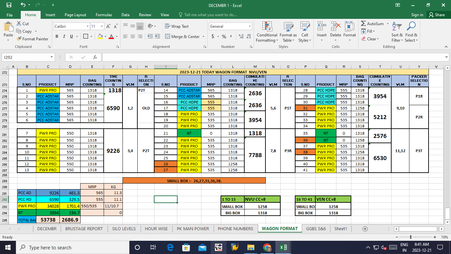Open Sort & Filter menu
The height and width of the screenshot is (254, 451).
click(x=397, y=32)
